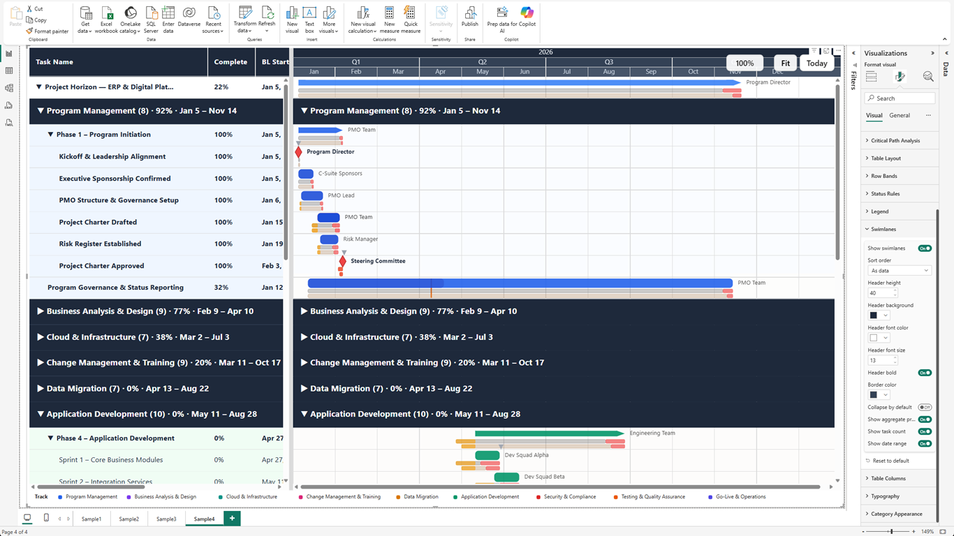This screenshot has width=954, height=536.
Task: Switch to the Sample2 page tab
Action: coord(129,519)
